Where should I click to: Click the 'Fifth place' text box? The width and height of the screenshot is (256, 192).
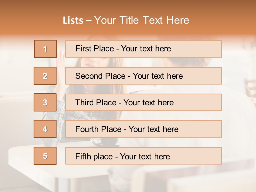[143, 156]
